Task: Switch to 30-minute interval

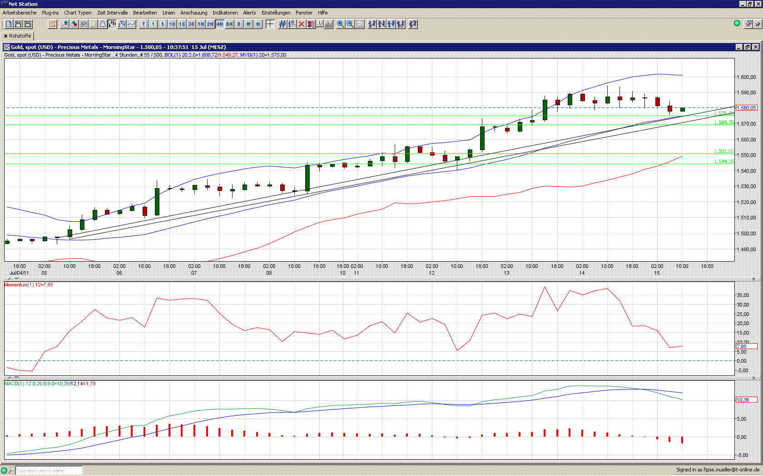Action: pyautogui.click(x=191, y=24)
